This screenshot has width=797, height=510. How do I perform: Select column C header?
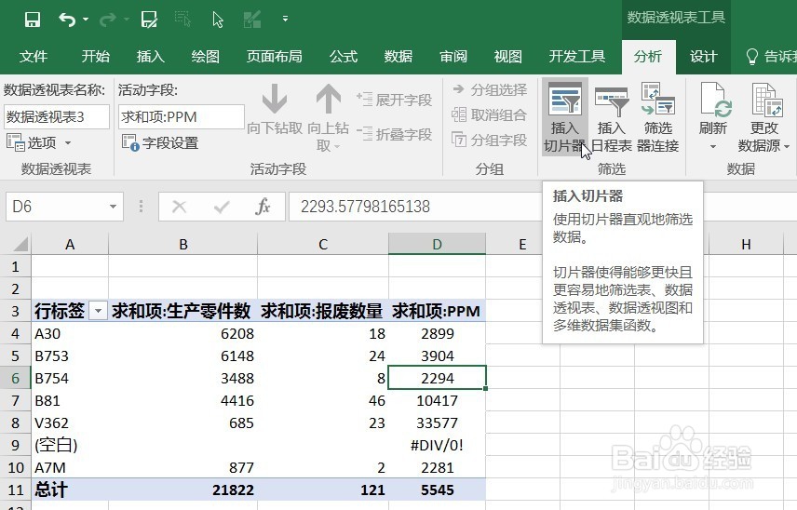click(323, 245)
